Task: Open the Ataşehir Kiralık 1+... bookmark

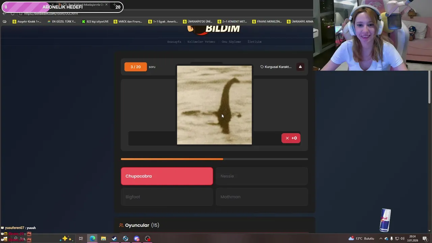Action: [27, 22]
